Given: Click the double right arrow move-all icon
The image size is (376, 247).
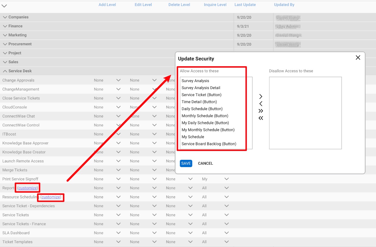Looking at the screenshot, I should coord(261,111).
